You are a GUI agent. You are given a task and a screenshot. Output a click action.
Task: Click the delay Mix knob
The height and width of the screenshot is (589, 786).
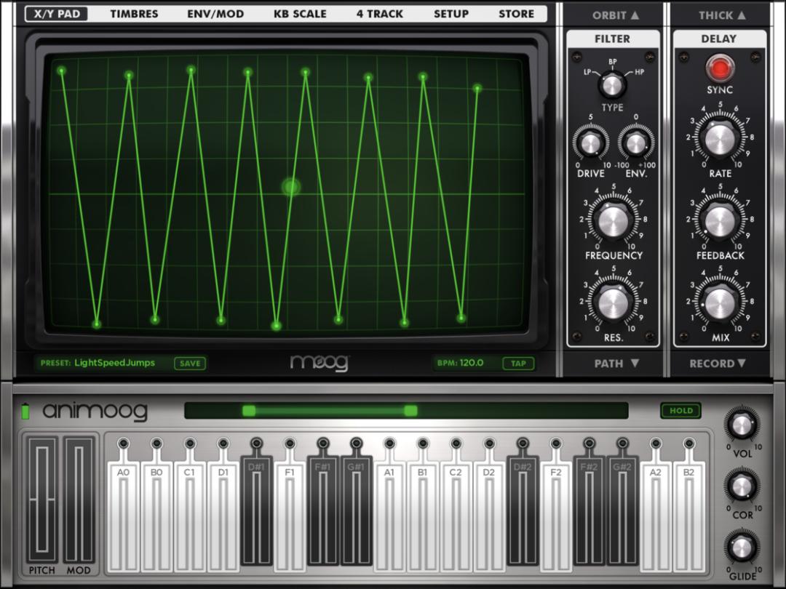pos(720,302)
